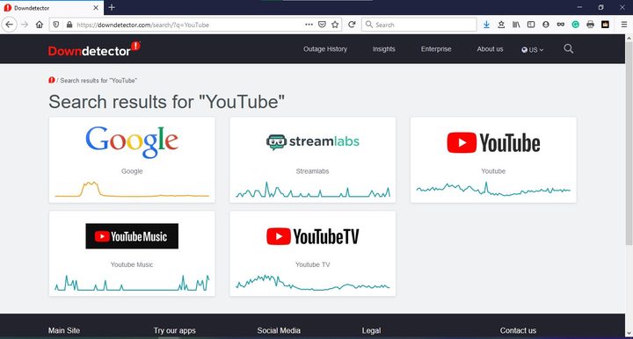Select the Downdetector browser tab
633x339 pixels.
tap(51, 8)
